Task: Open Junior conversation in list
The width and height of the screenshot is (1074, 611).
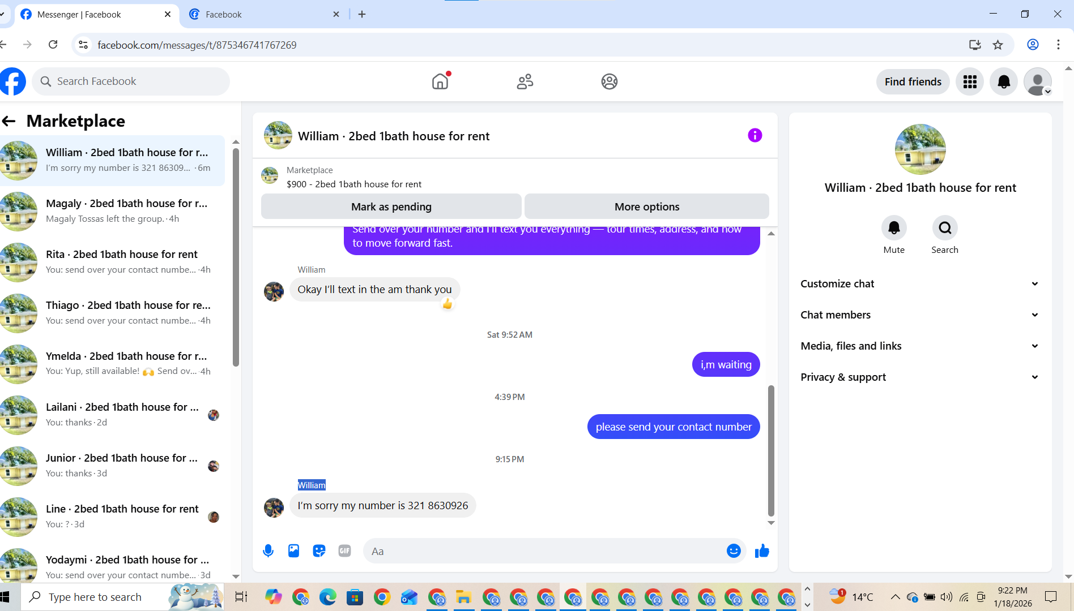Action: pos(112,466)
